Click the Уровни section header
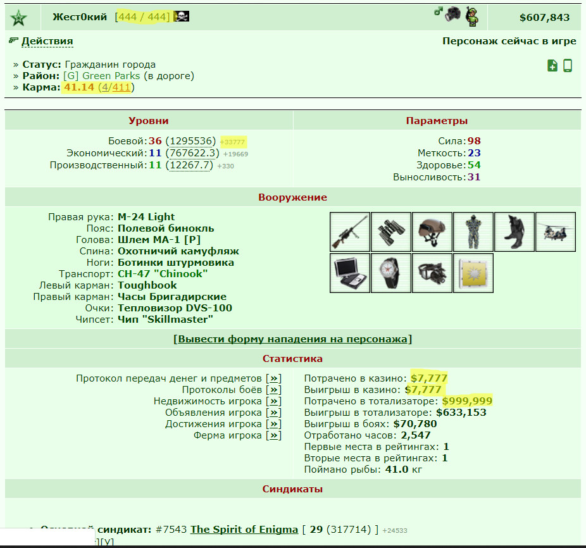This screenshot has height=548, width=586. (149, 121)
